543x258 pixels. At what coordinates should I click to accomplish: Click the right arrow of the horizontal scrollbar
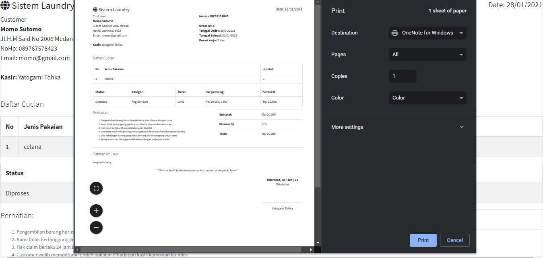coord(311,250)
